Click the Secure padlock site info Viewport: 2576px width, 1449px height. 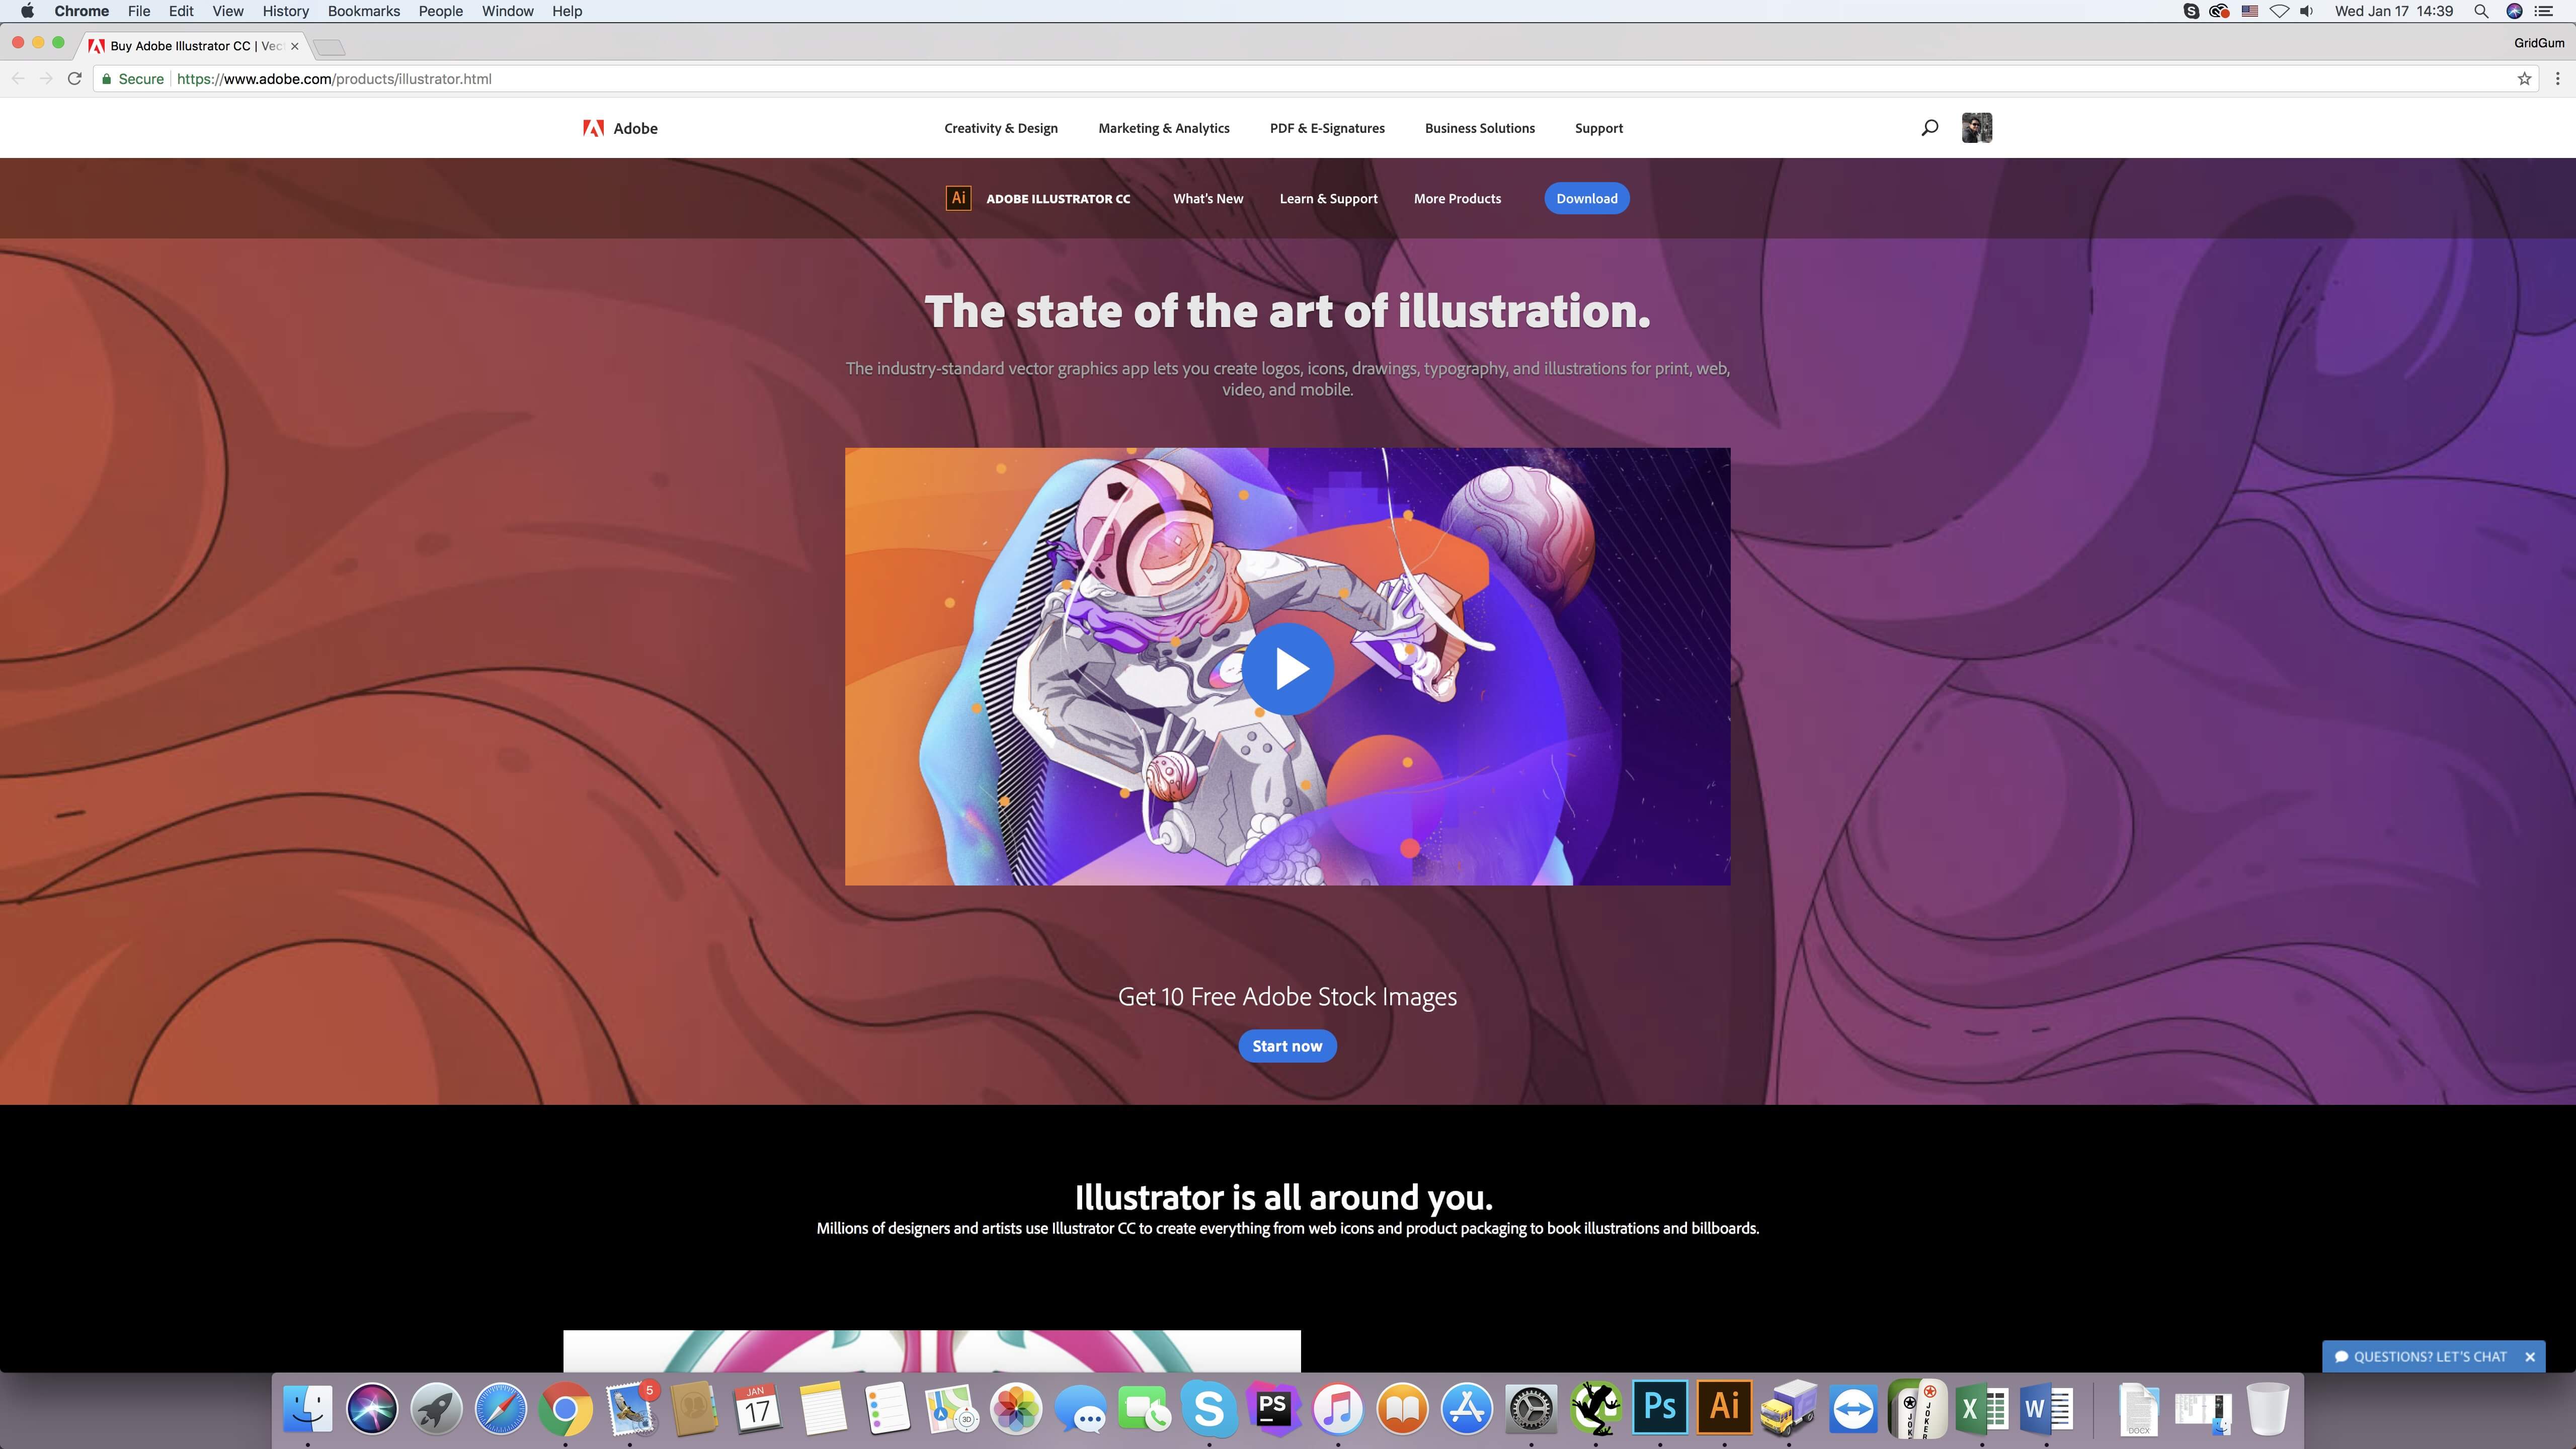[132, 79]
